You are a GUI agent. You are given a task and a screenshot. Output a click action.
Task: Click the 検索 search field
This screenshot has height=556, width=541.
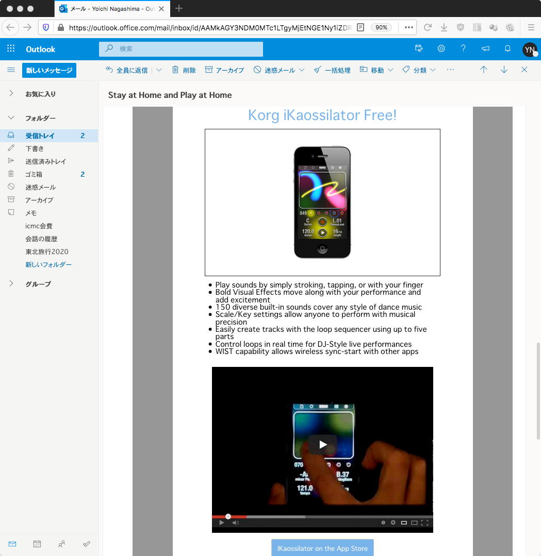181,49
